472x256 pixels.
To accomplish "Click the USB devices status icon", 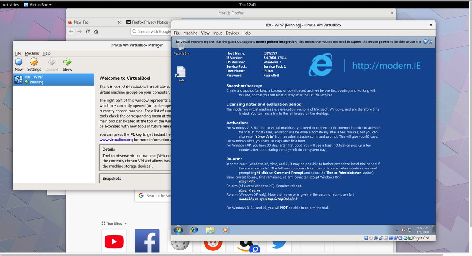I will click(x=381, y=238).
